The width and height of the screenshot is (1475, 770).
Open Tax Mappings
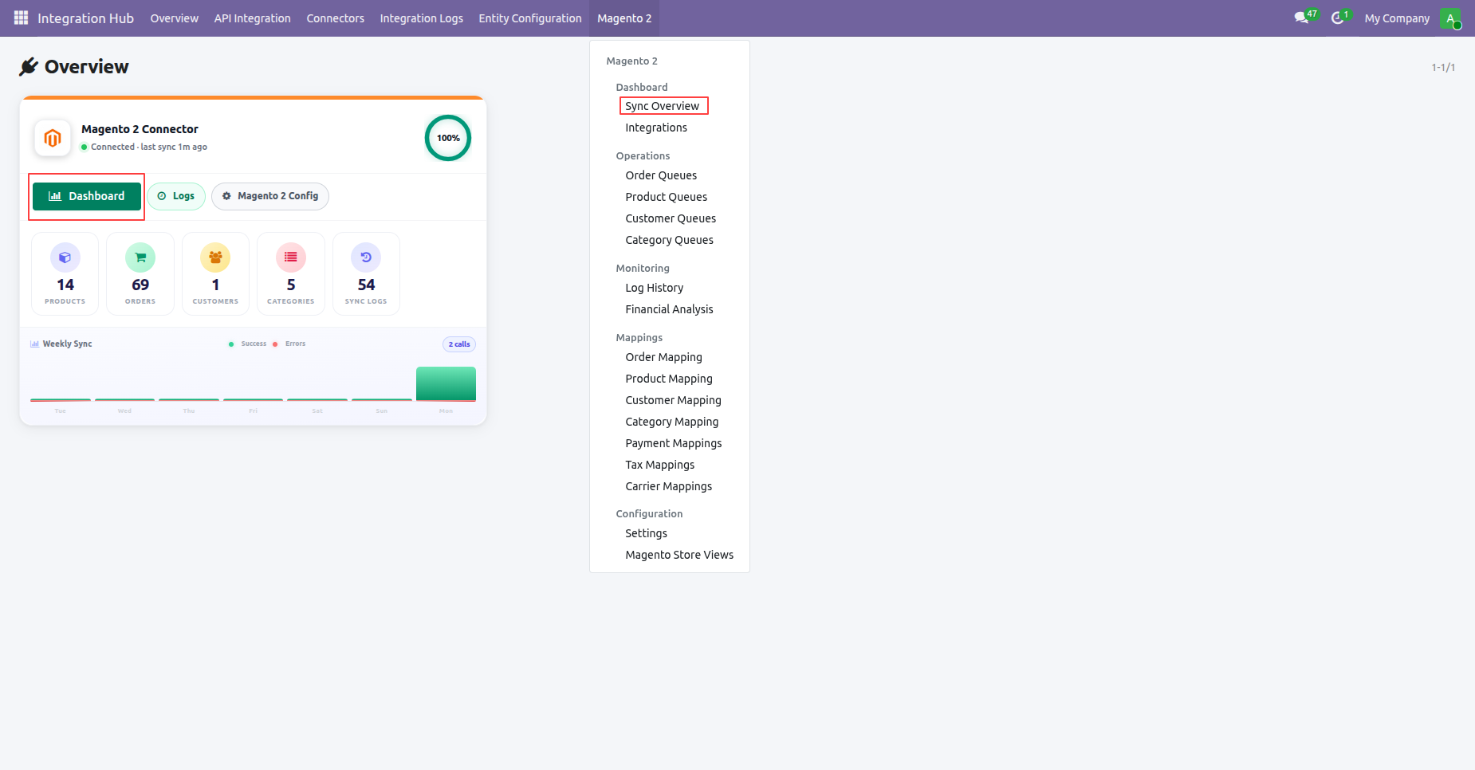click(660, 465)
